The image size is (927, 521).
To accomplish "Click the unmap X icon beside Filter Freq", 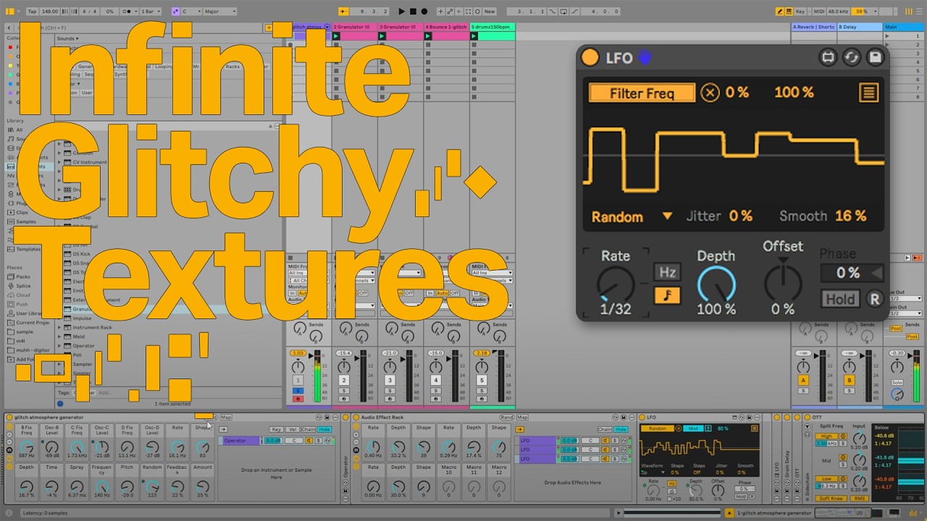I will (x=710, y=93).
